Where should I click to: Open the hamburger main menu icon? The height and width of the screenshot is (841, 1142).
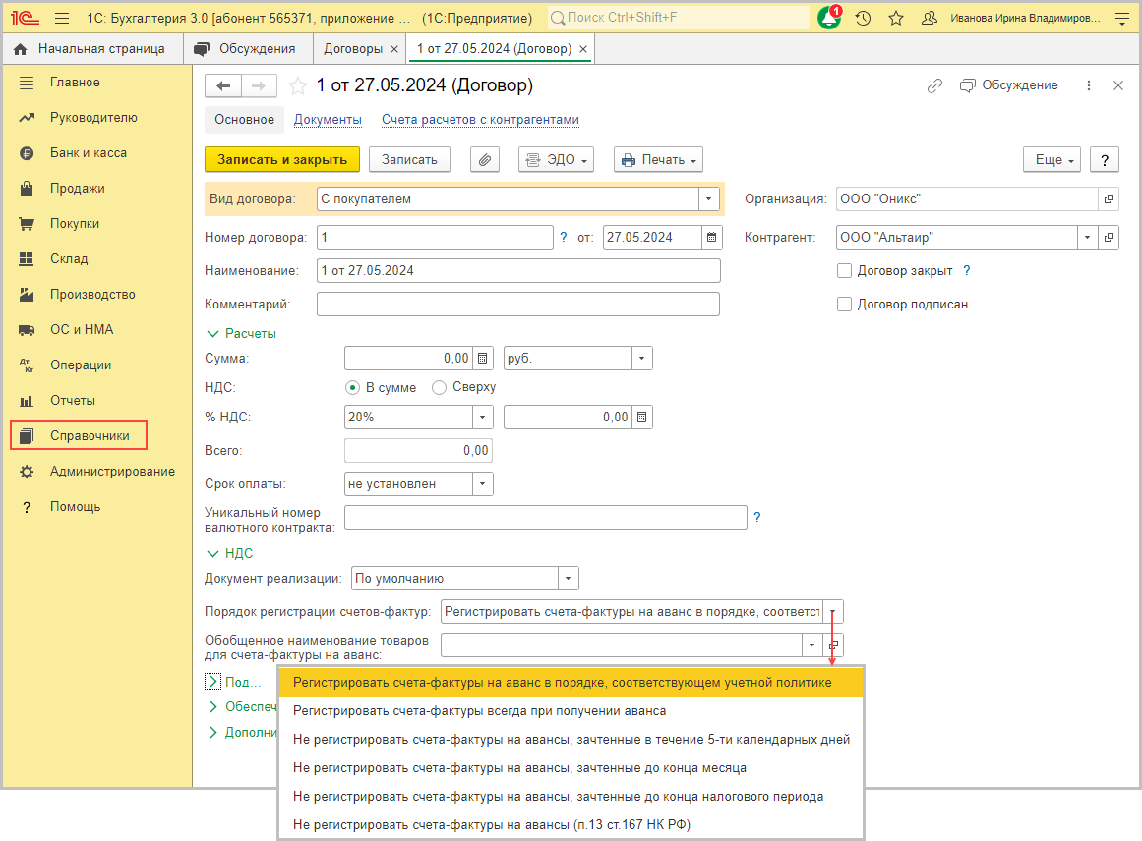coord(62,19)
